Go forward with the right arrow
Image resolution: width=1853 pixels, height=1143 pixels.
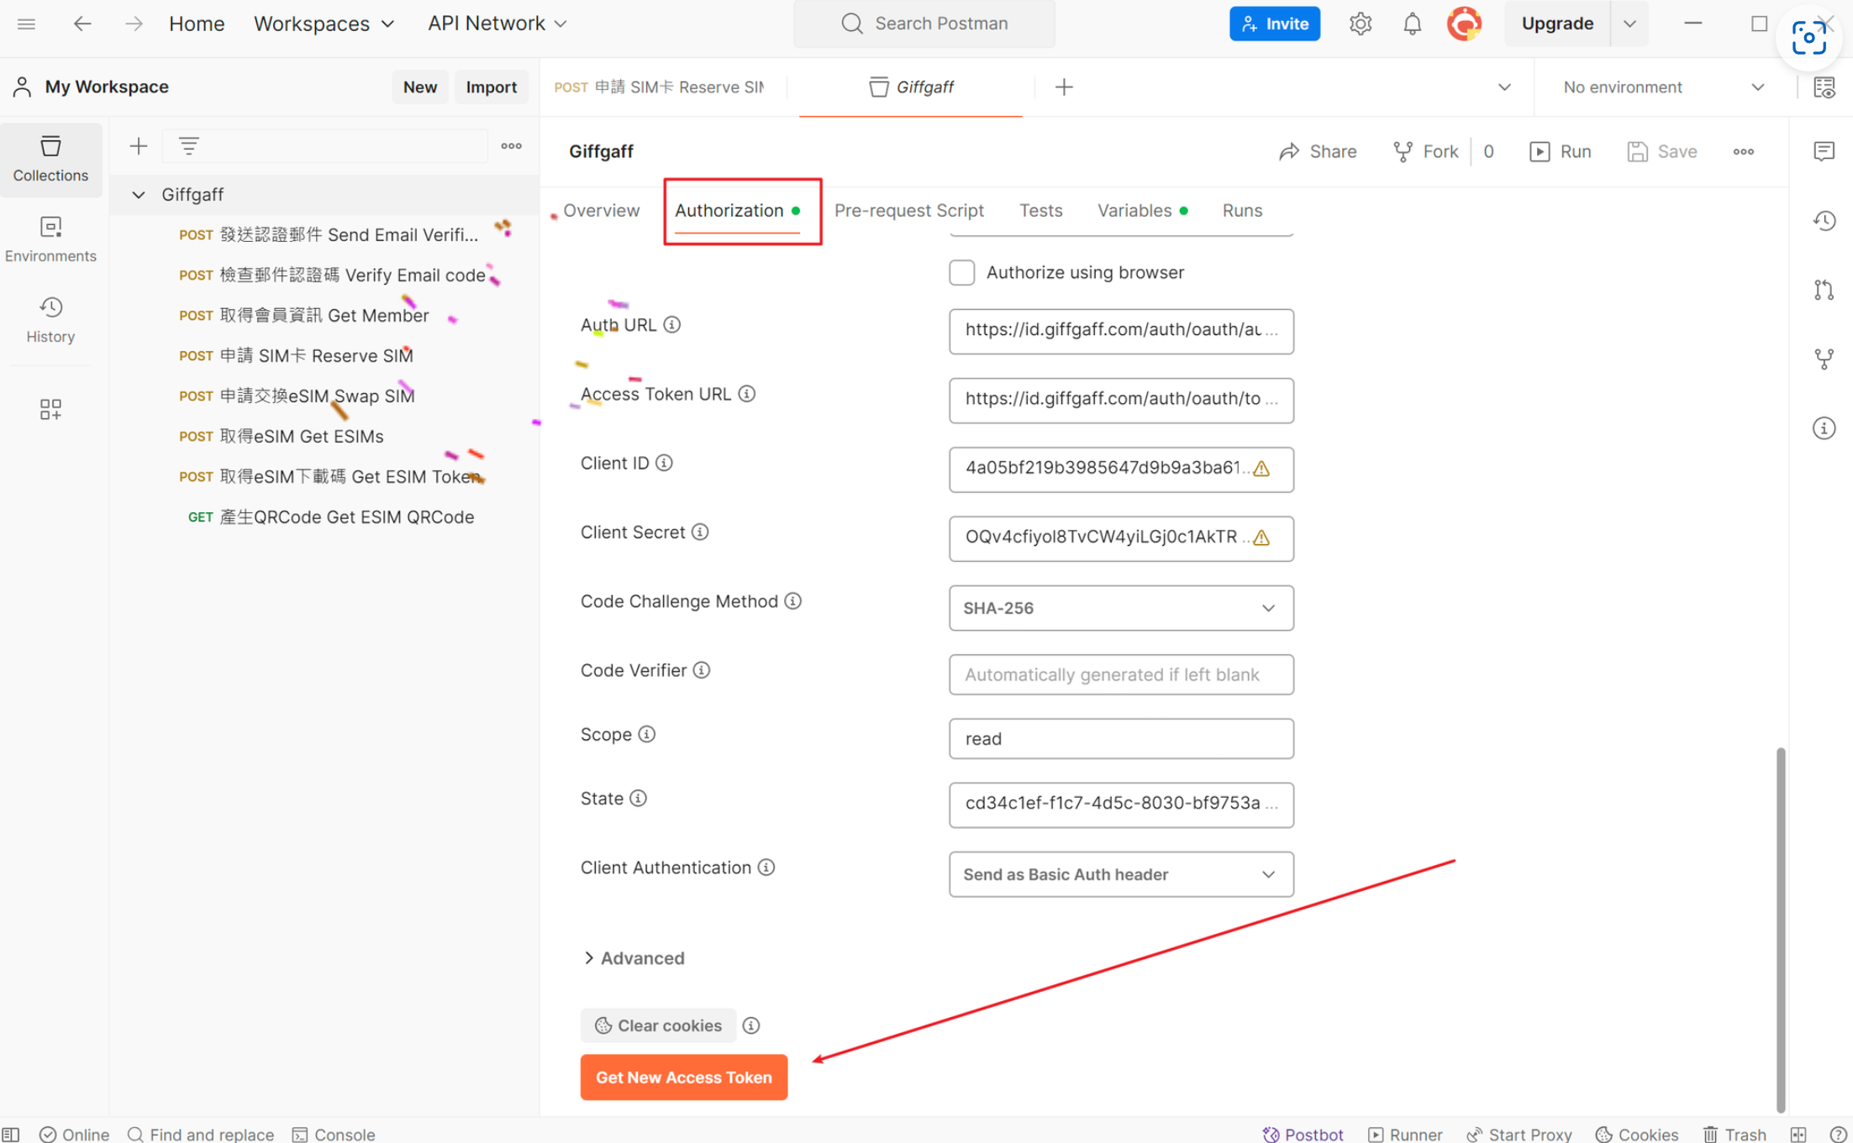coord(134,24)
